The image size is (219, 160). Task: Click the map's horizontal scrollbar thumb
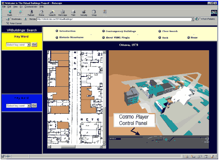68,147
